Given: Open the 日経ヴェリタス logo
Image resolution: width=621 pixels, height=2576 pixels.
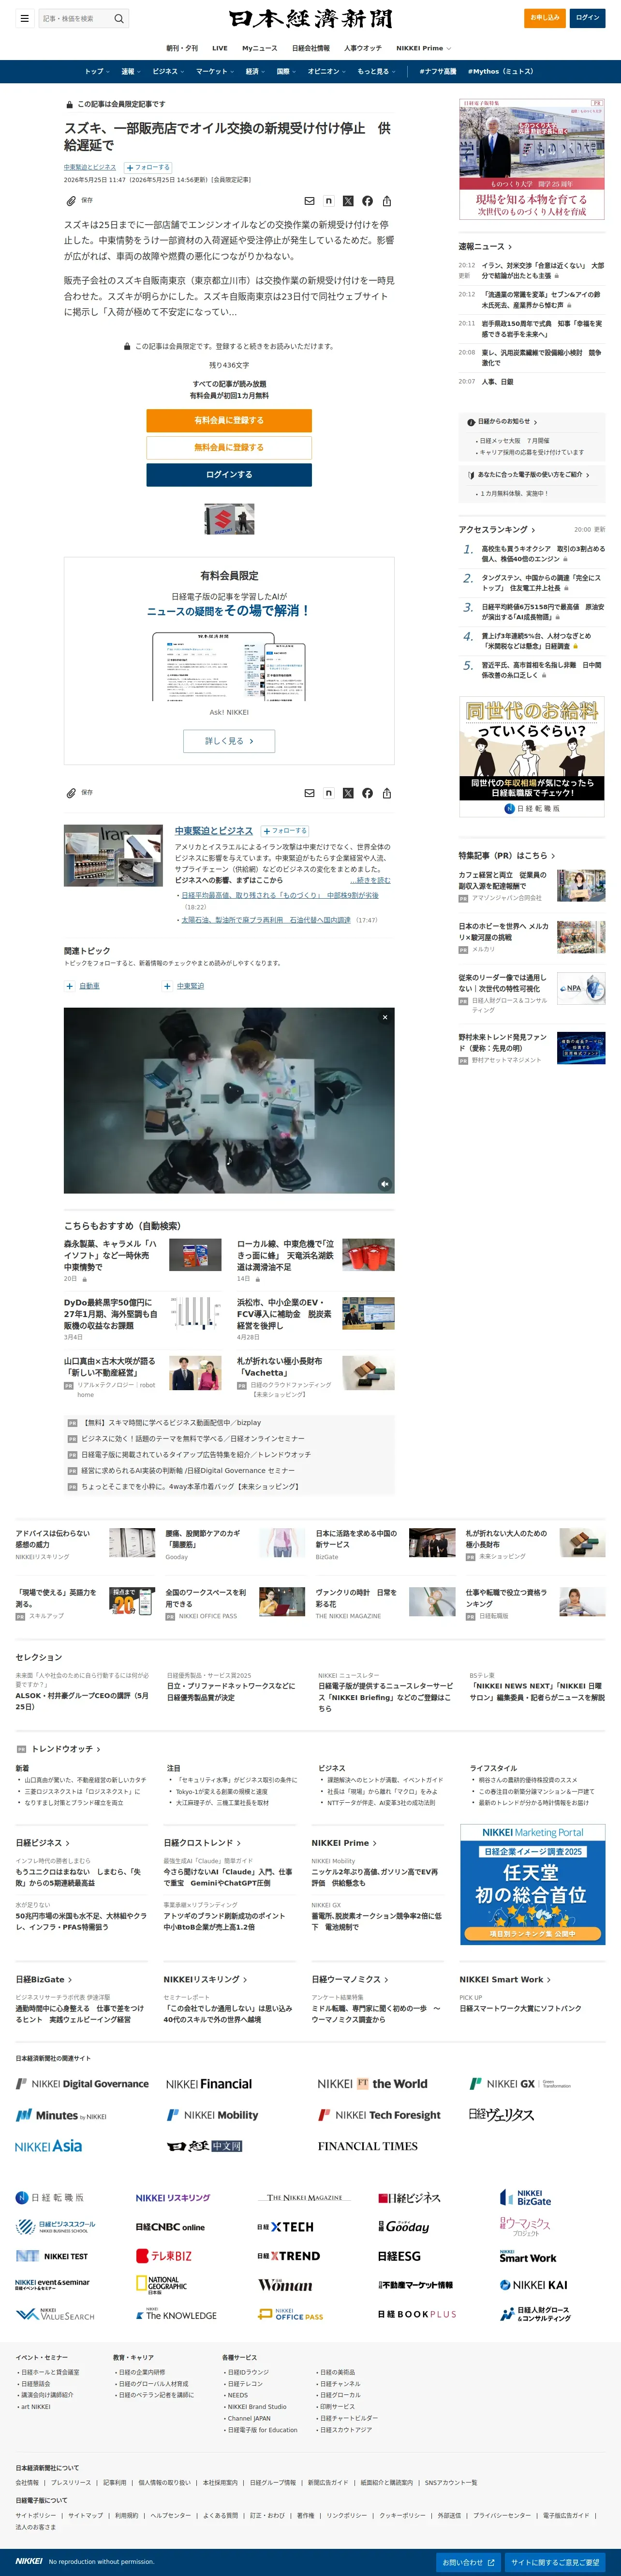Looking at the screenshot, I should tap(501, 2114).
